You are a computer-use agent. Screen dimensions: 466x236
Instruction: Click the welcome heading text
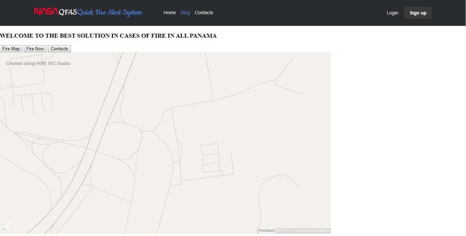(108, 36)
